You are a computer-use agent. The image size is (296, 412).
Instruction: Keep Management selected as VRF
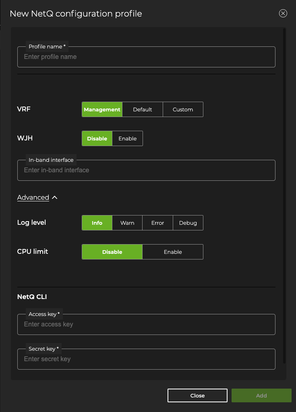[x=102, y=109]
